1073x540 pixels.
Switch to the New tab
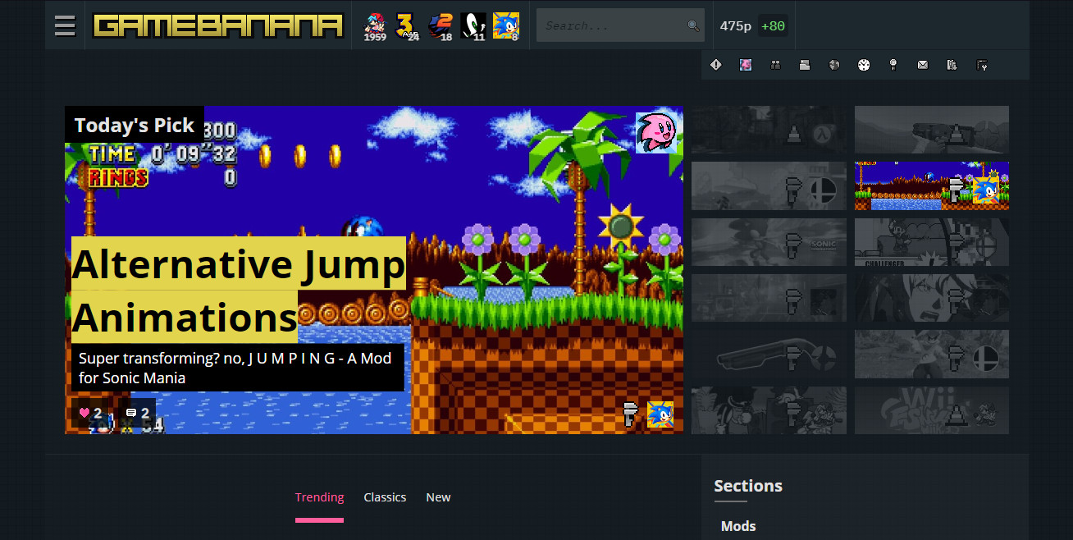click(438, 497)
